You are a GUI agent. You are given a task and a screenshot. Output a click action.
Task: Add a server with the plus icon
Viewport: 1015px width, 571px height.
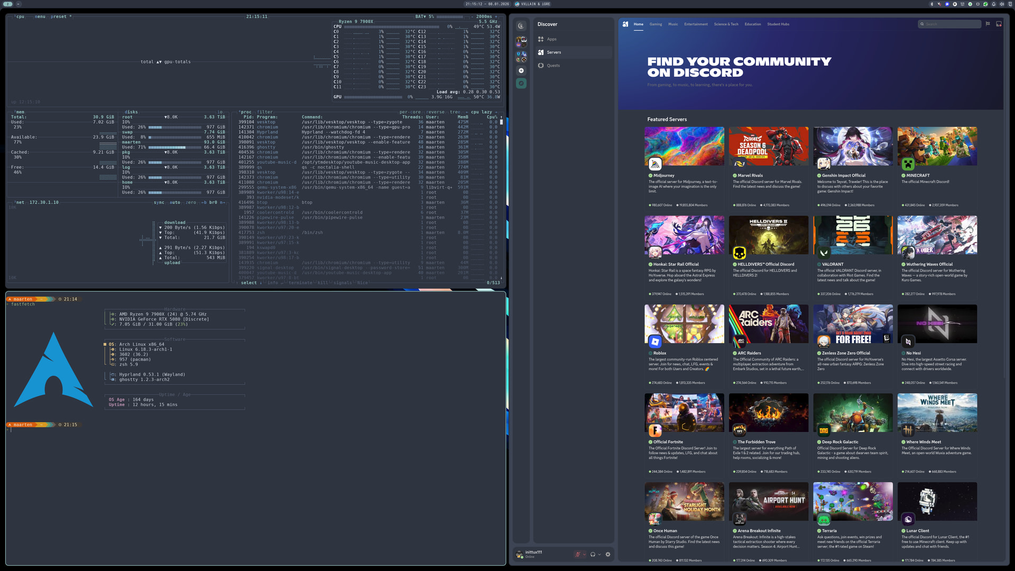521,70
